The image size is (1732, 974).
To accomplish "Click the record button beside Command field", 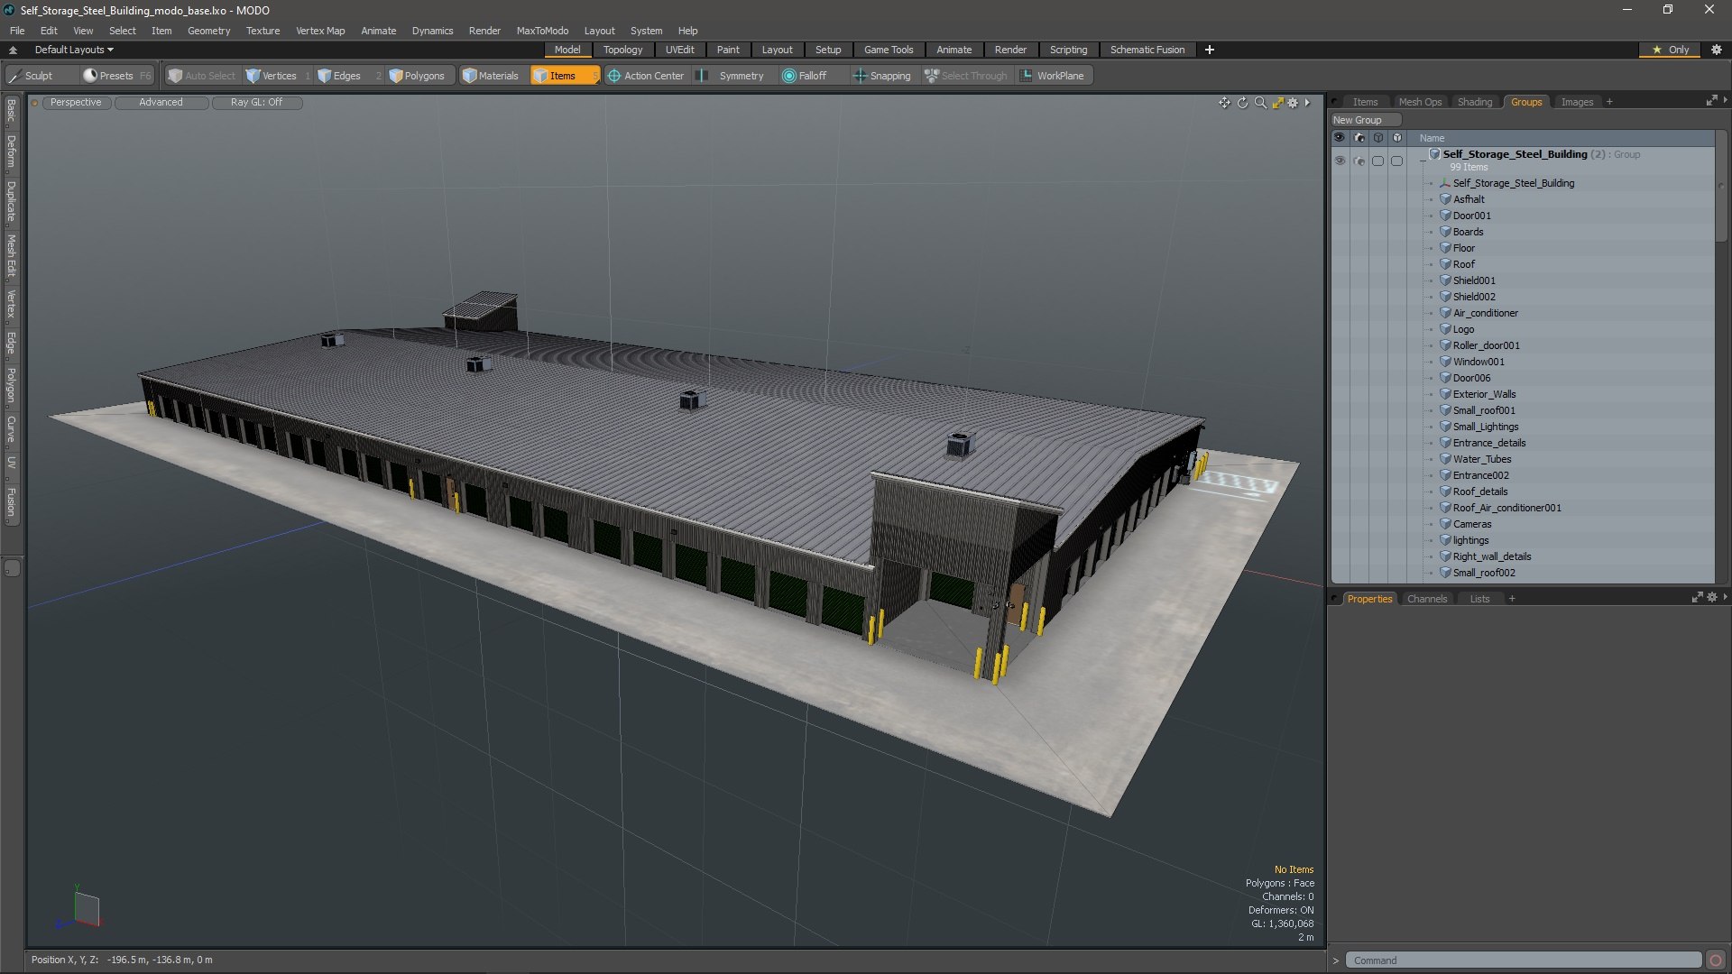I will [1716, 960].
